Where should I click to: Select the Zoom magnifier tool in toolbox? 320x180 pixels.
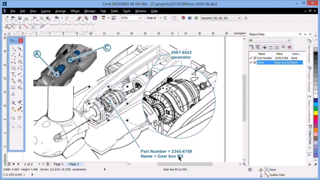pyautogui.click(x=13, y=118)
